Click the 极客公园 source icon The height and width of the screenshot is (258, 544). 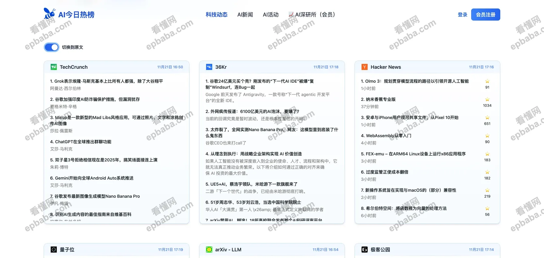point(365,250)
